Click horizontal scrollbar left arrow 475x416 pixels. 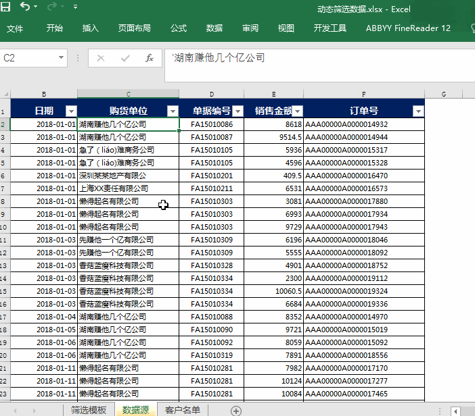click(455, 411)
